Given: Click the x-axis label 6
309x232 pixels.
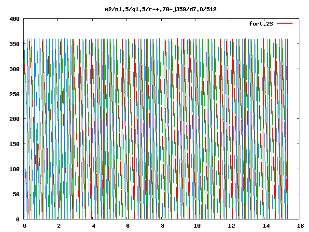Looking at the screenshot, I should tap(127, 226).
